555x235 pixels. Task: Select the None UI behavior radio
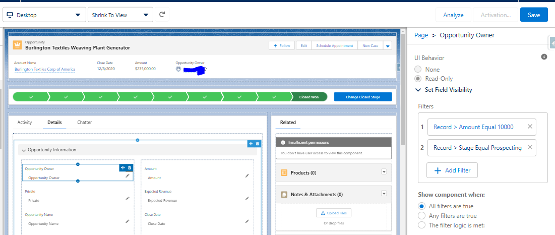[x=418, y=70]
